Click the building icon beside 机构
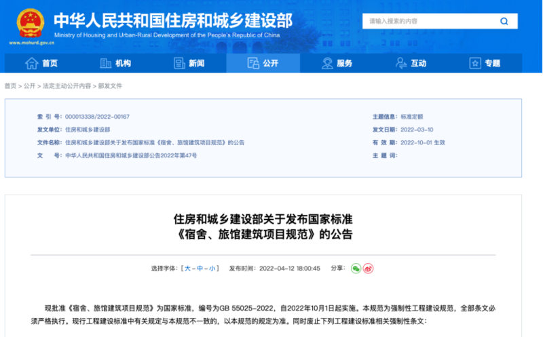The width and height of the screenshot is (543, 337). [x=105, y=63]
